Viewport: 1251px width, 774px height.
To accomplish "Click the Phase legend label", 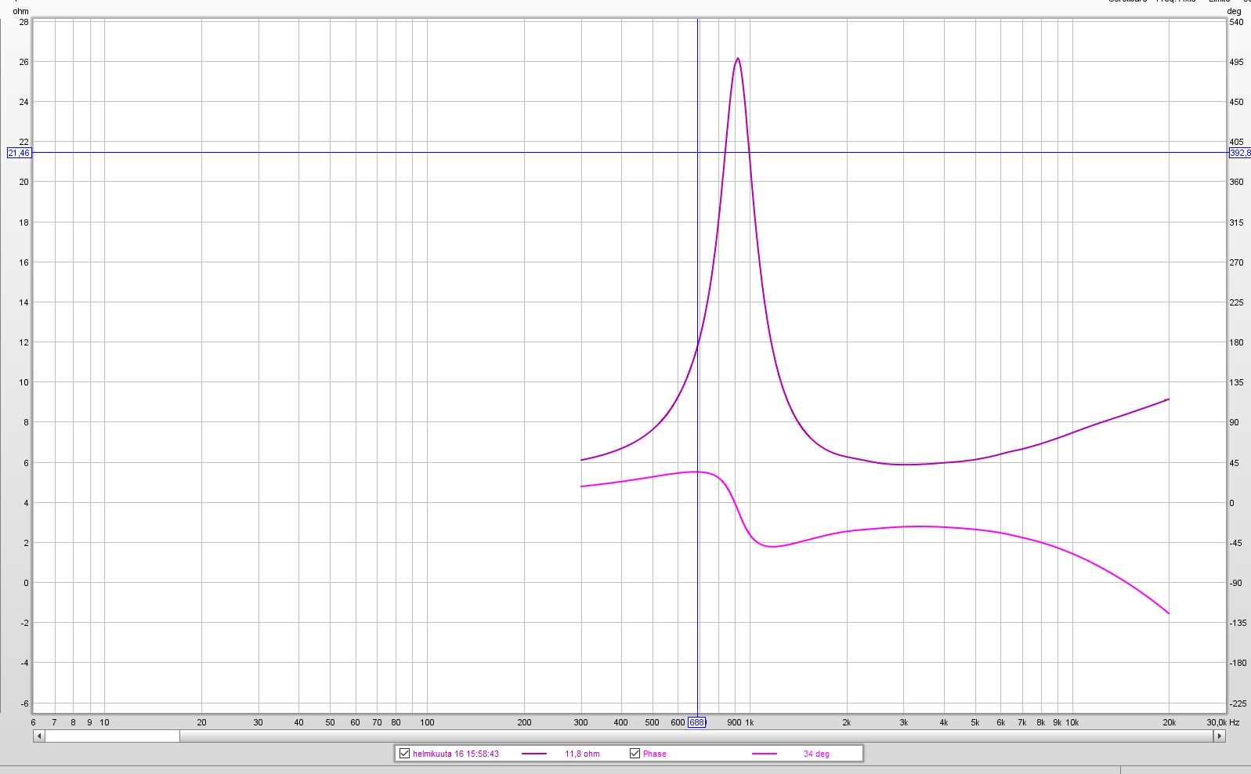I will point(655,754).
